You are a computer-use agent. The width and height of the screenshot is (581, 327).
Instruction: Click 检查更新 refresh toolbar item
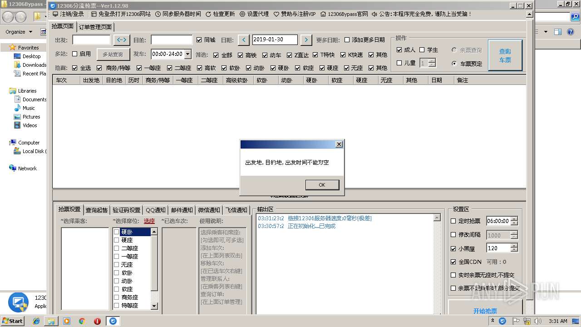pyautogui.click(x=220, y=14)
